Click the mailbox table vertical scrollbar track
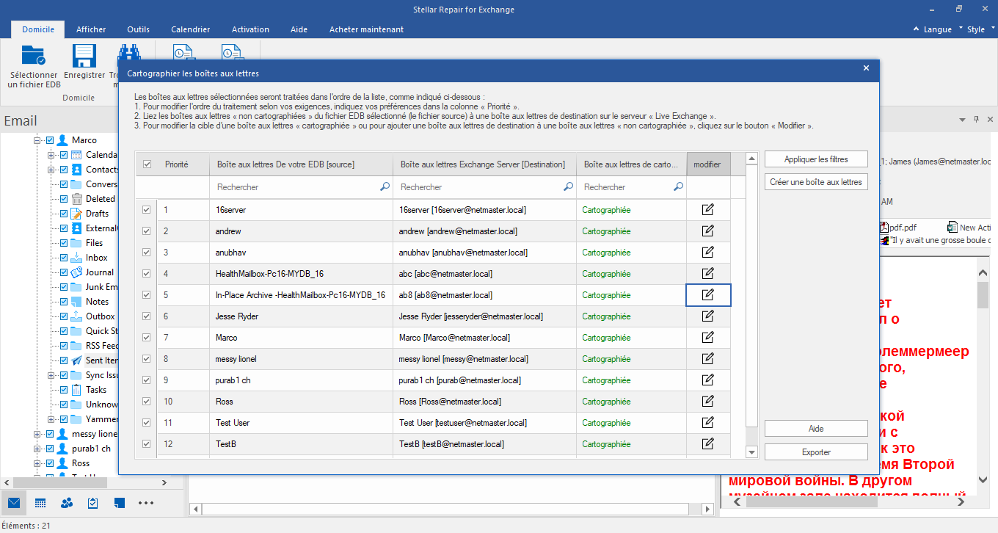The image size is (998, 533). pos(751,304)
